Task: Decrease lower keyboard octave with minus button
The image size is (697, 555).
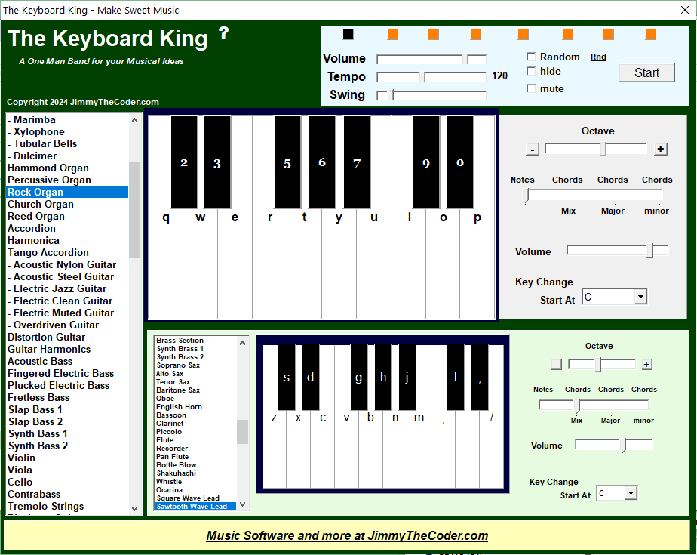Action: pyautogui.click(x=556, y=365)
